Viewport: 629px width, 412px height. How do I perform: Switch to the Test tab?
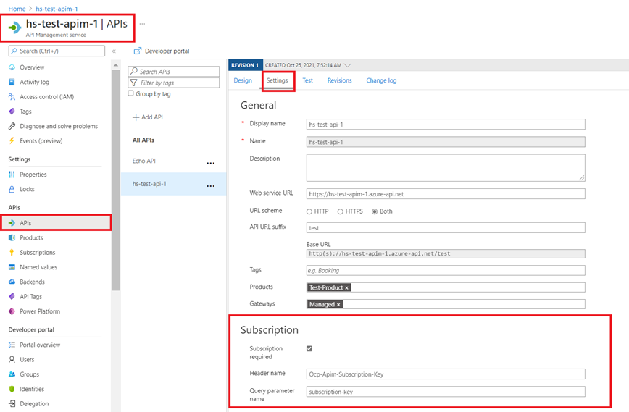tap(308, 80)
